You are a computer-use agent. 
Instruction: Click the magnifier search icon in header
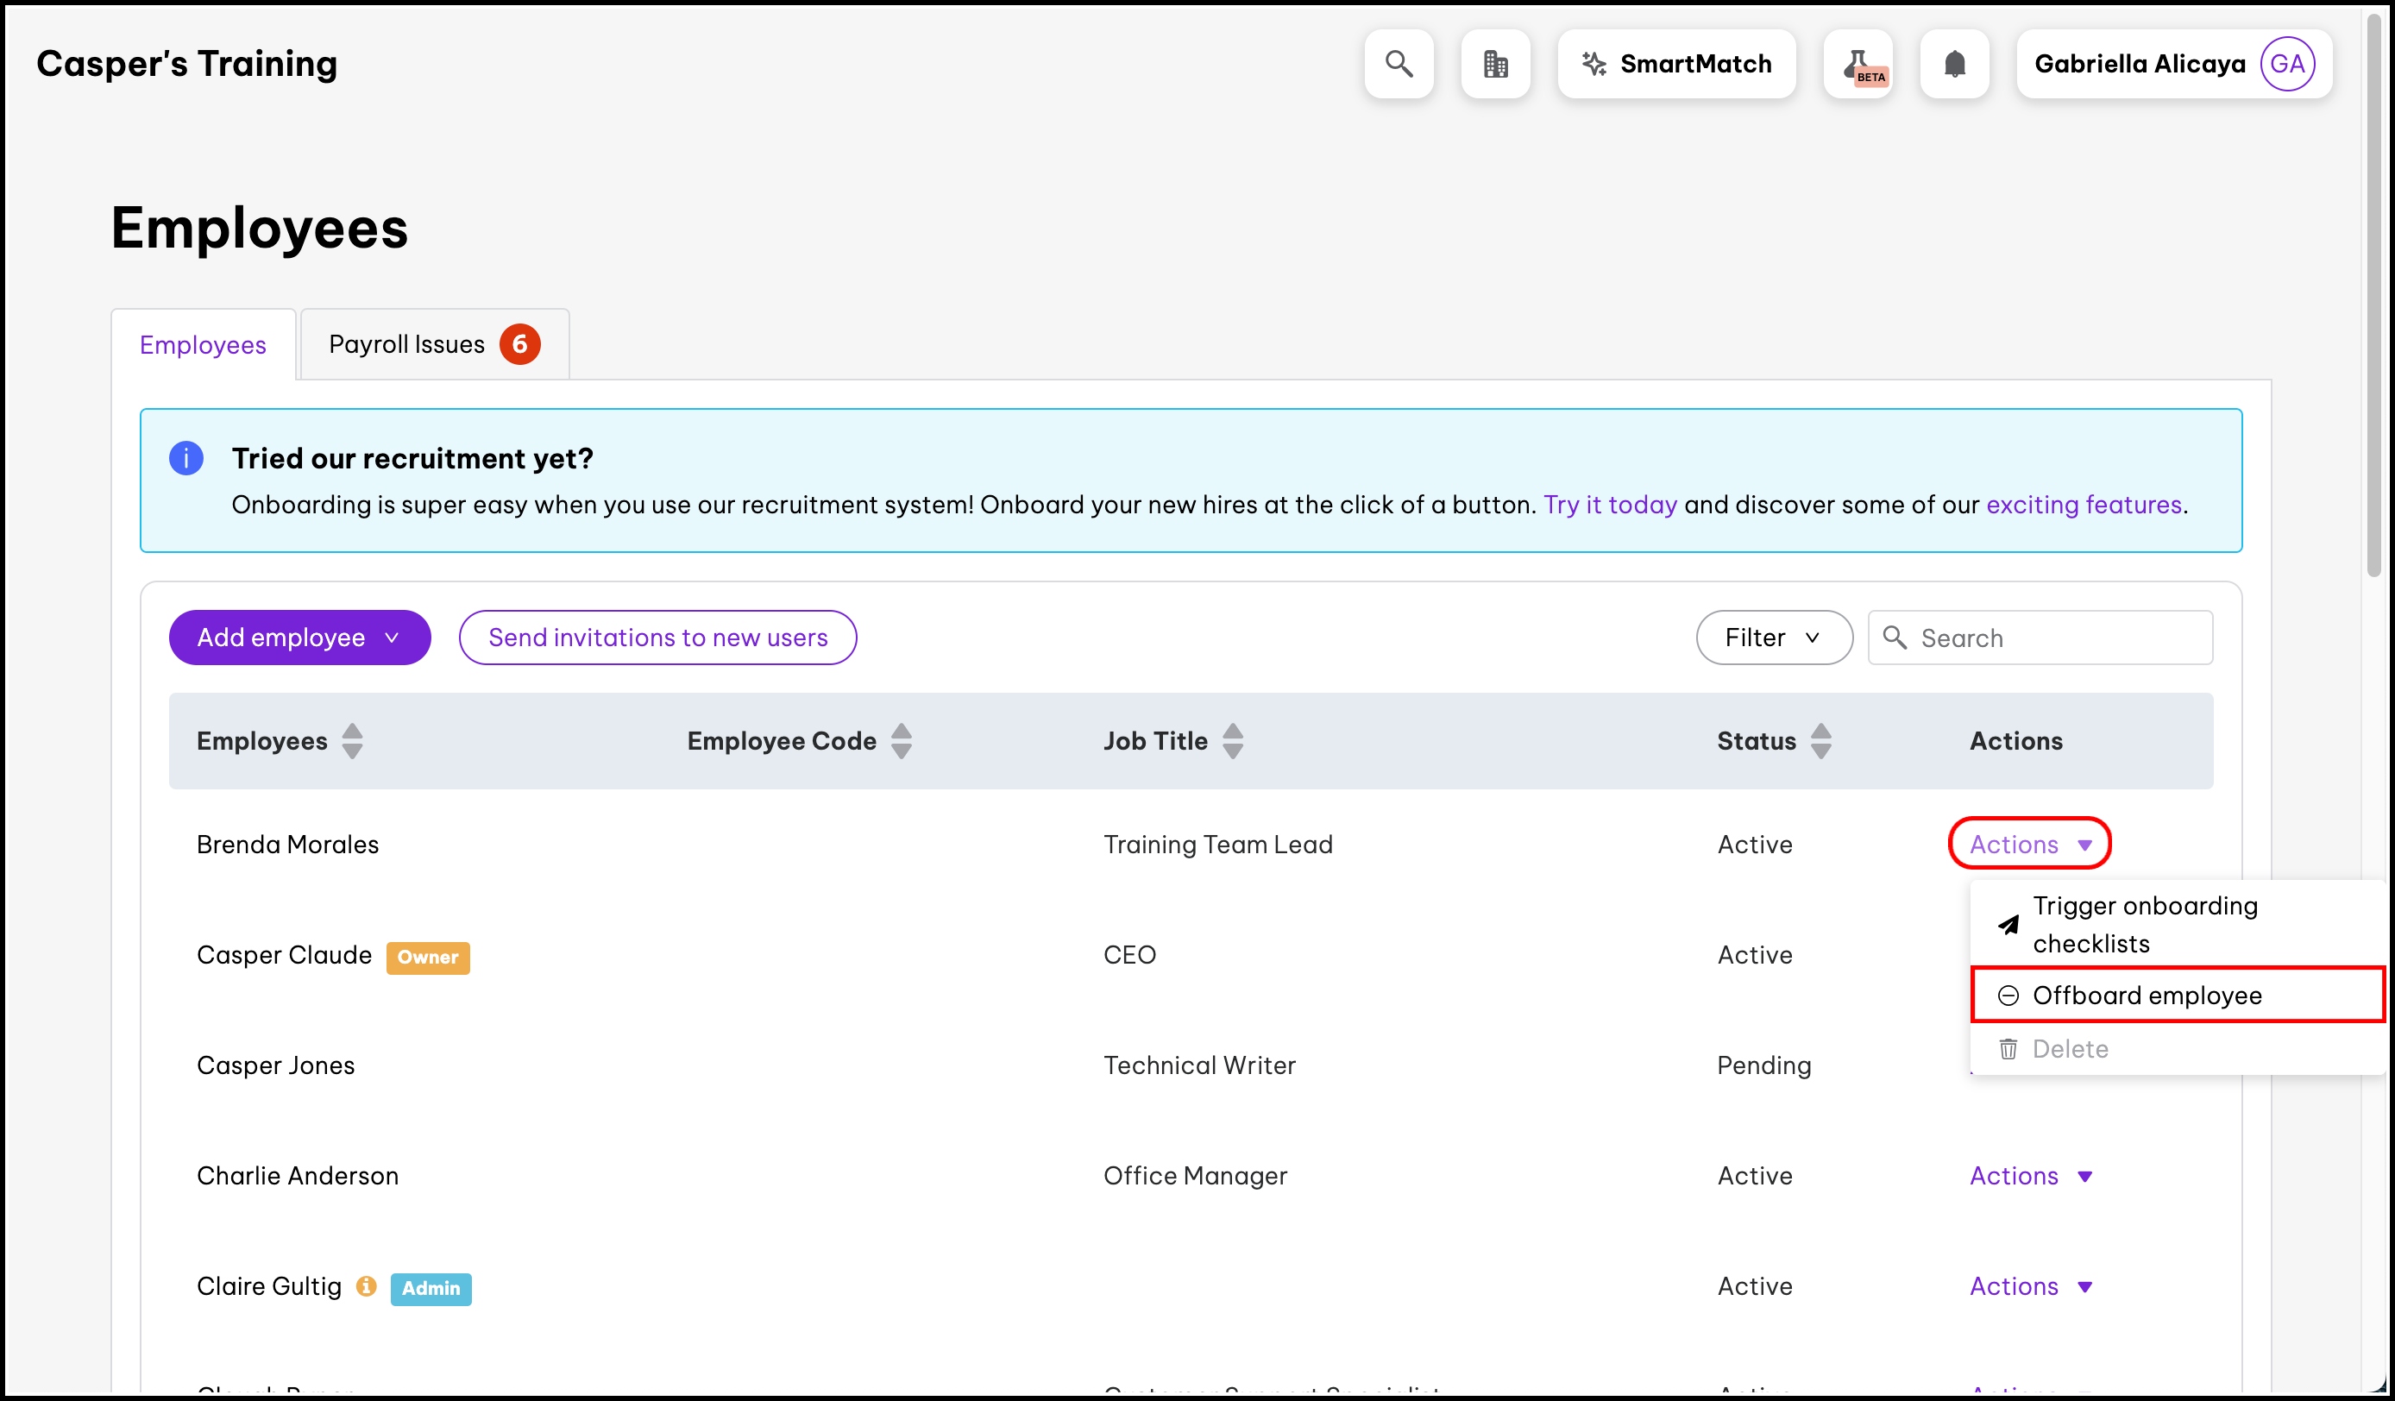coord(1398,64)
